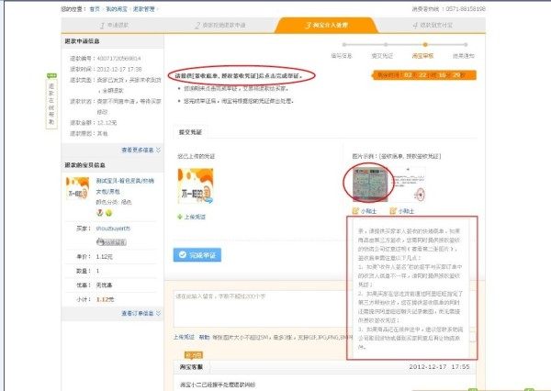Click the green upload voucher plus icon
Screen dimensions: 551x391
tap(178, 216)
